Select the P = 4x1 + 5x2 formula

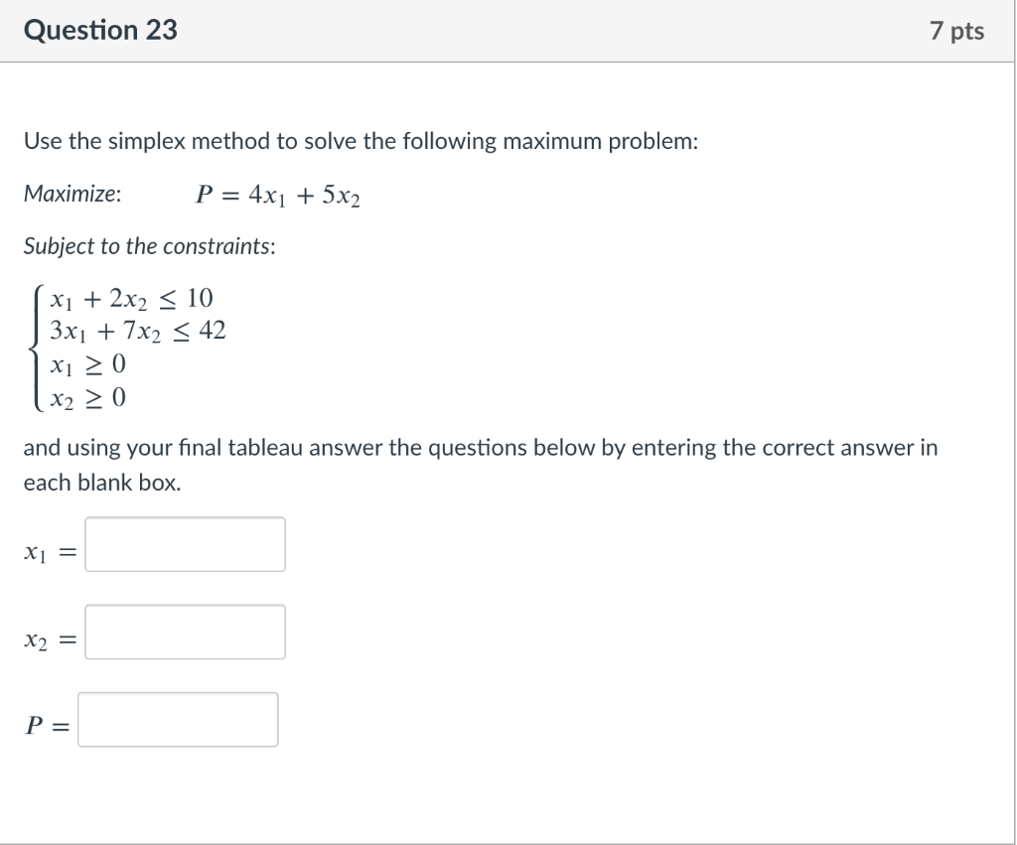coord(276,195)
